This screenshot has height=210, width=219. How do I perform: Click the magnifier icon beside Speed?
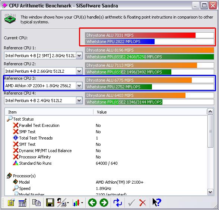click(16, 188)
